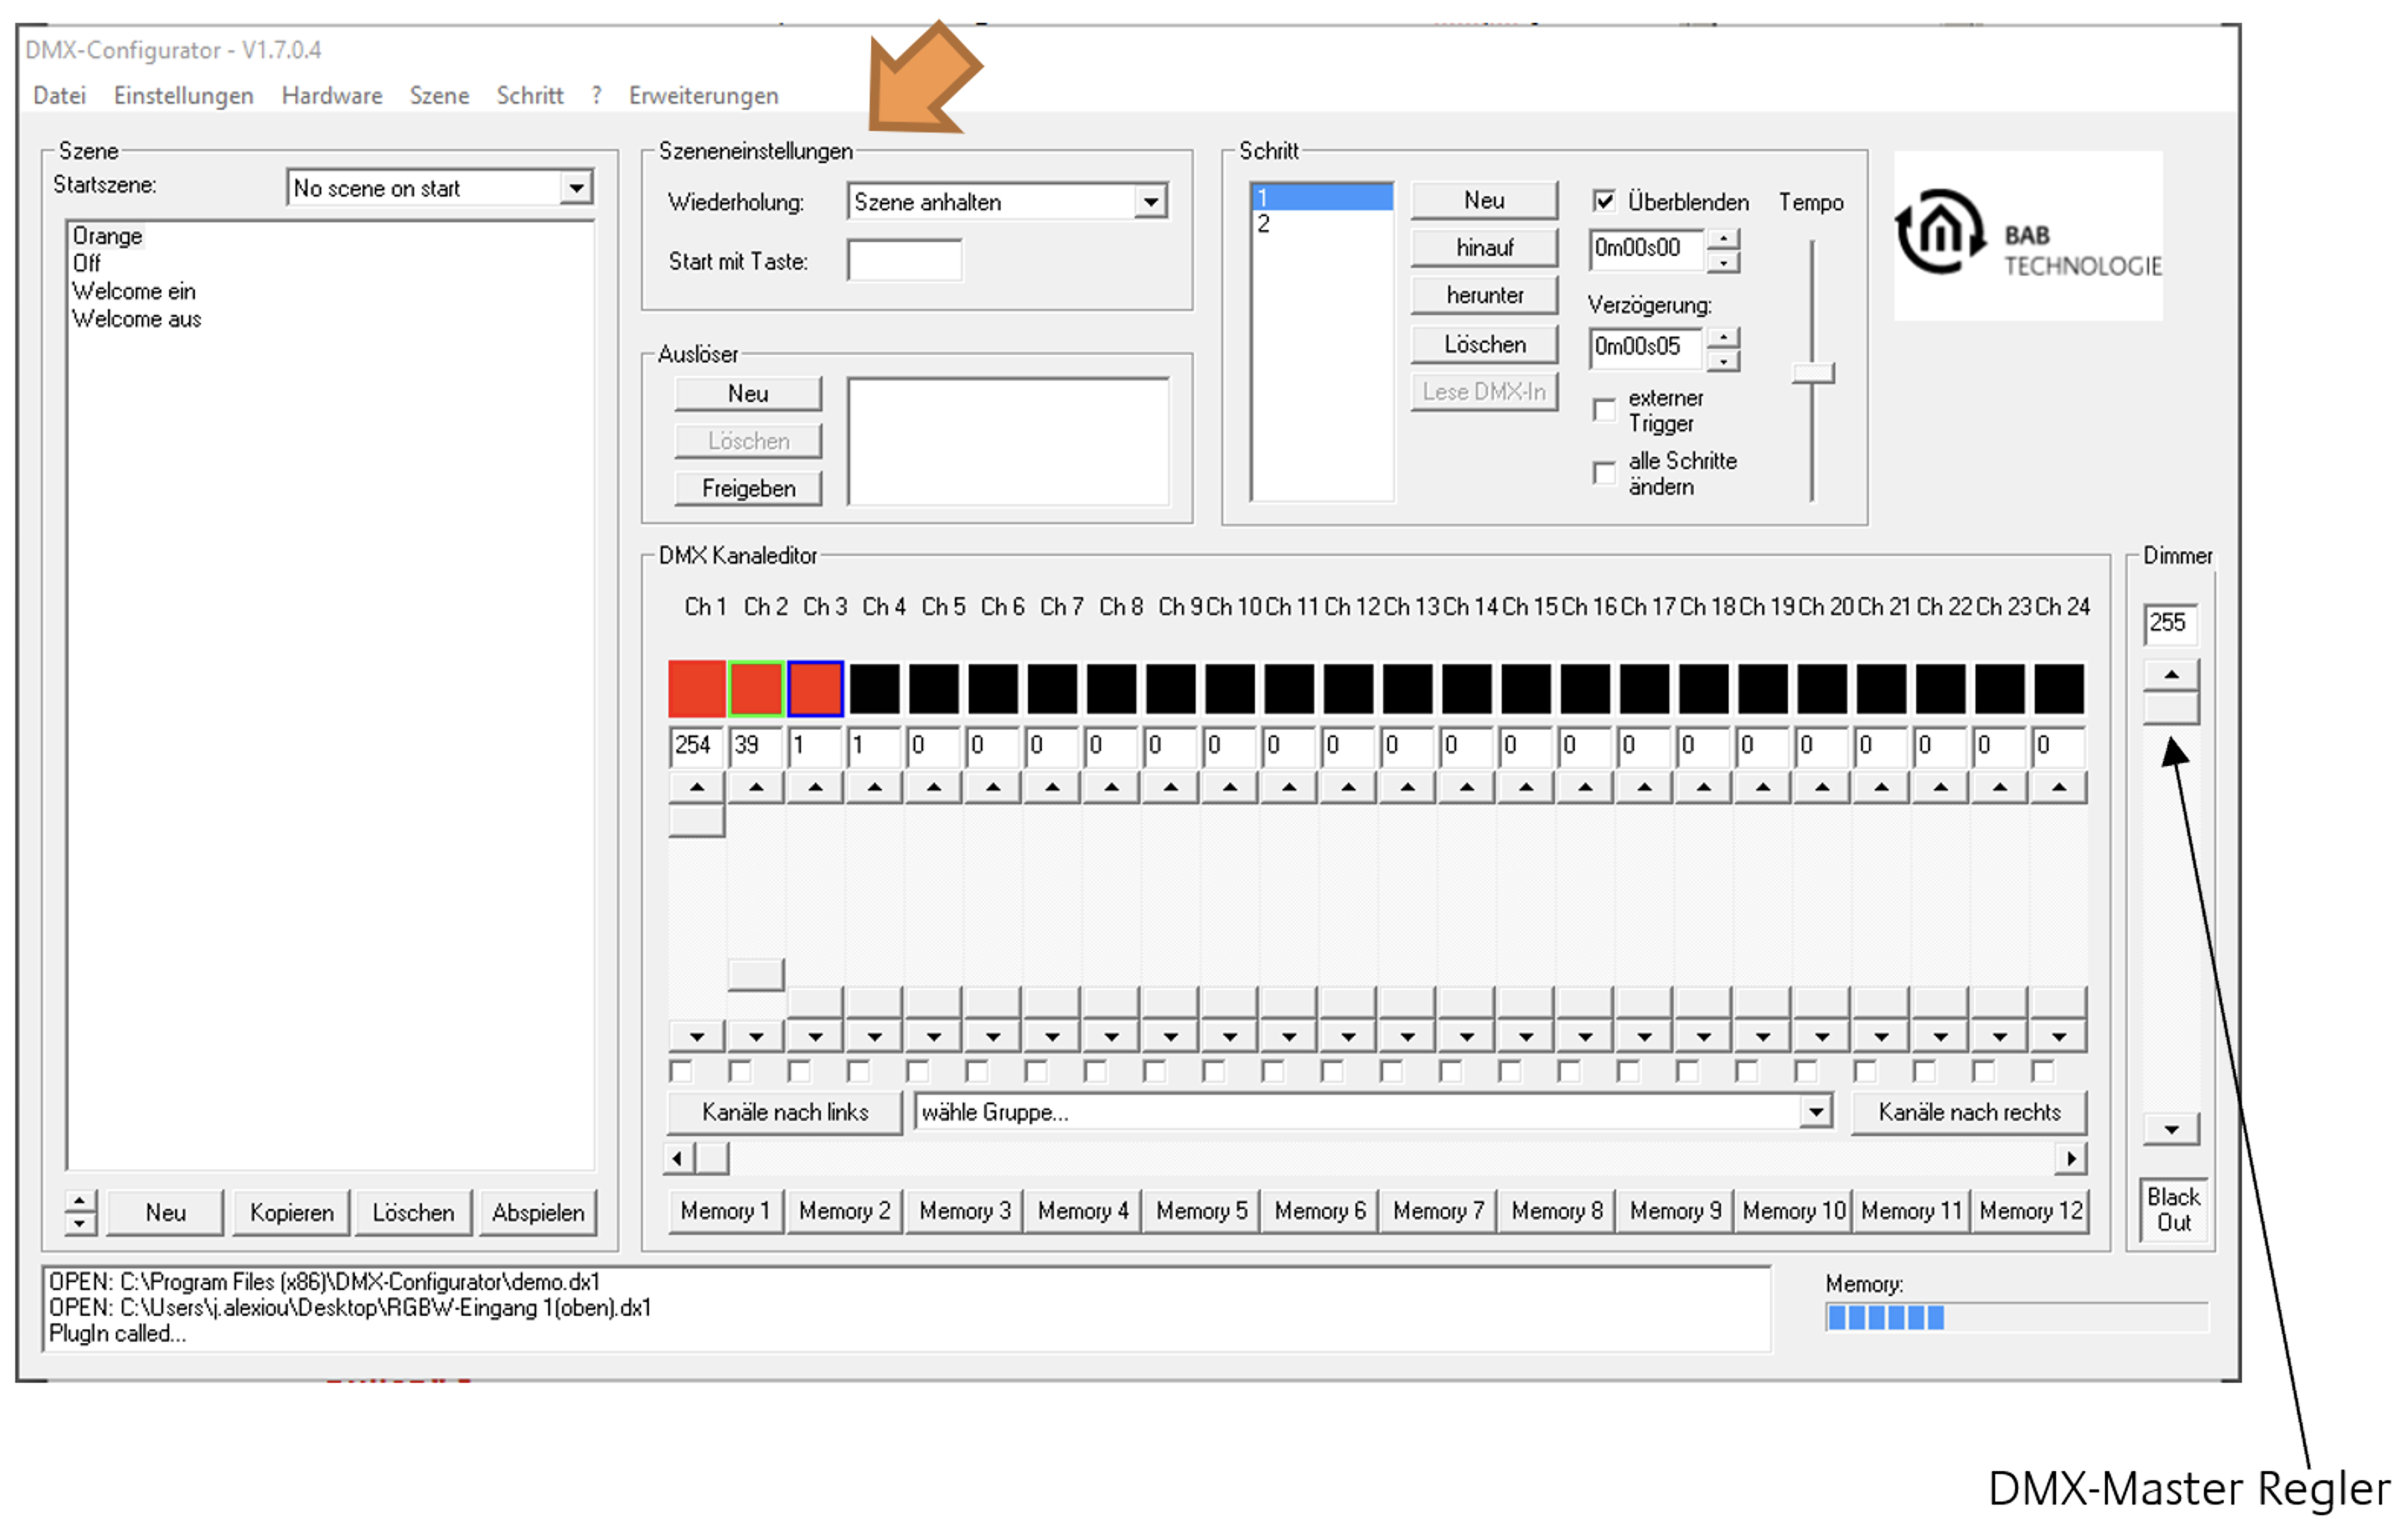The height and width of the screenshot is (1532, 2408).
Task: Open the 'wähle Gruppe...' dropdown
Action: point(1815,1111)
